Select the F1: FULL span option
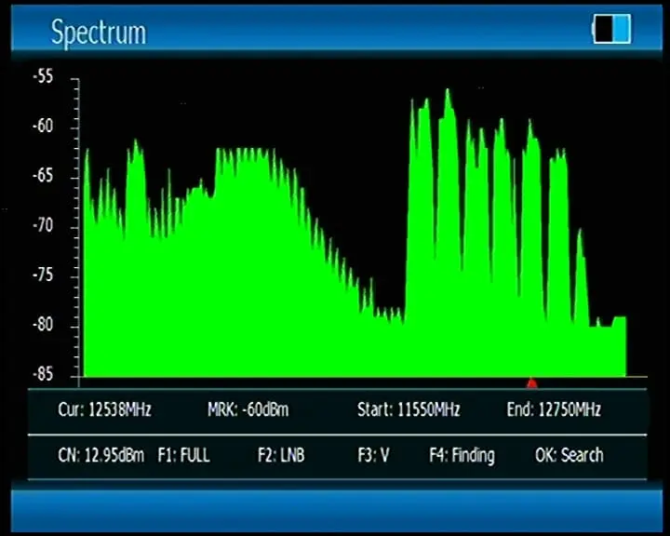The image size is (670, 536). coord(183,455)
